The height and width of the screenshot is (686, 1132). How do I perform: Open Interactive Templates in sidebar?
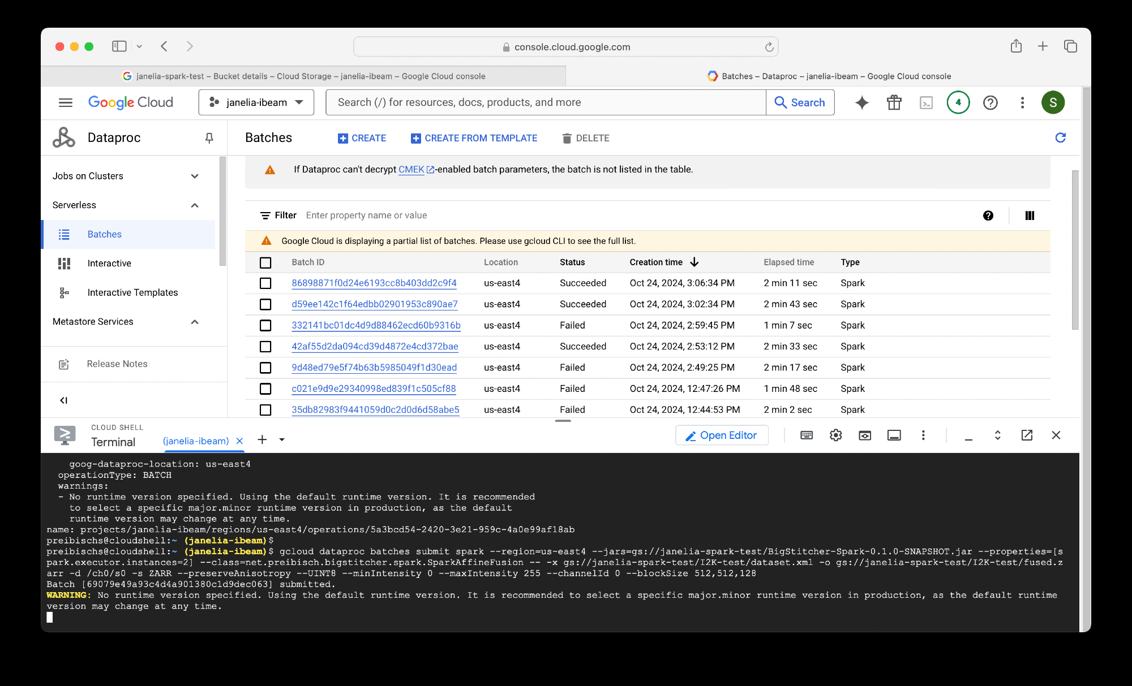(132, 292)
